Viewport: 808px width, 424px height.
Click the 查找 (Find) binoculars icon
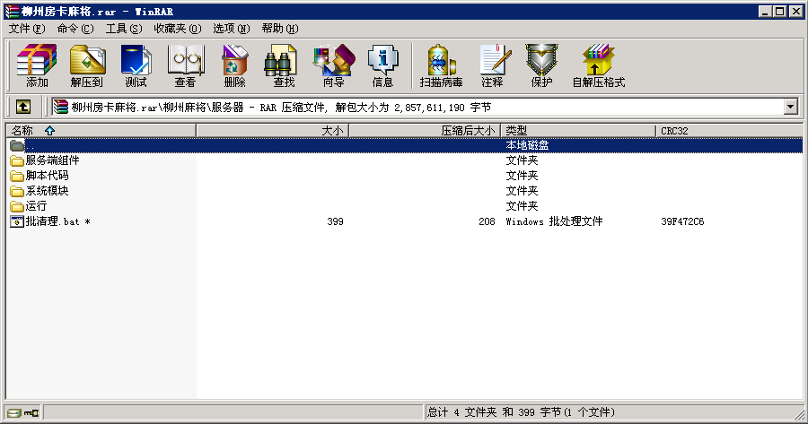(x=284, y=66)
